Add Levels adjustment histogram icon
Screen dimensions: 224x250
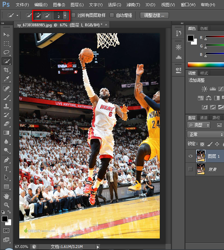pos(213,89)
